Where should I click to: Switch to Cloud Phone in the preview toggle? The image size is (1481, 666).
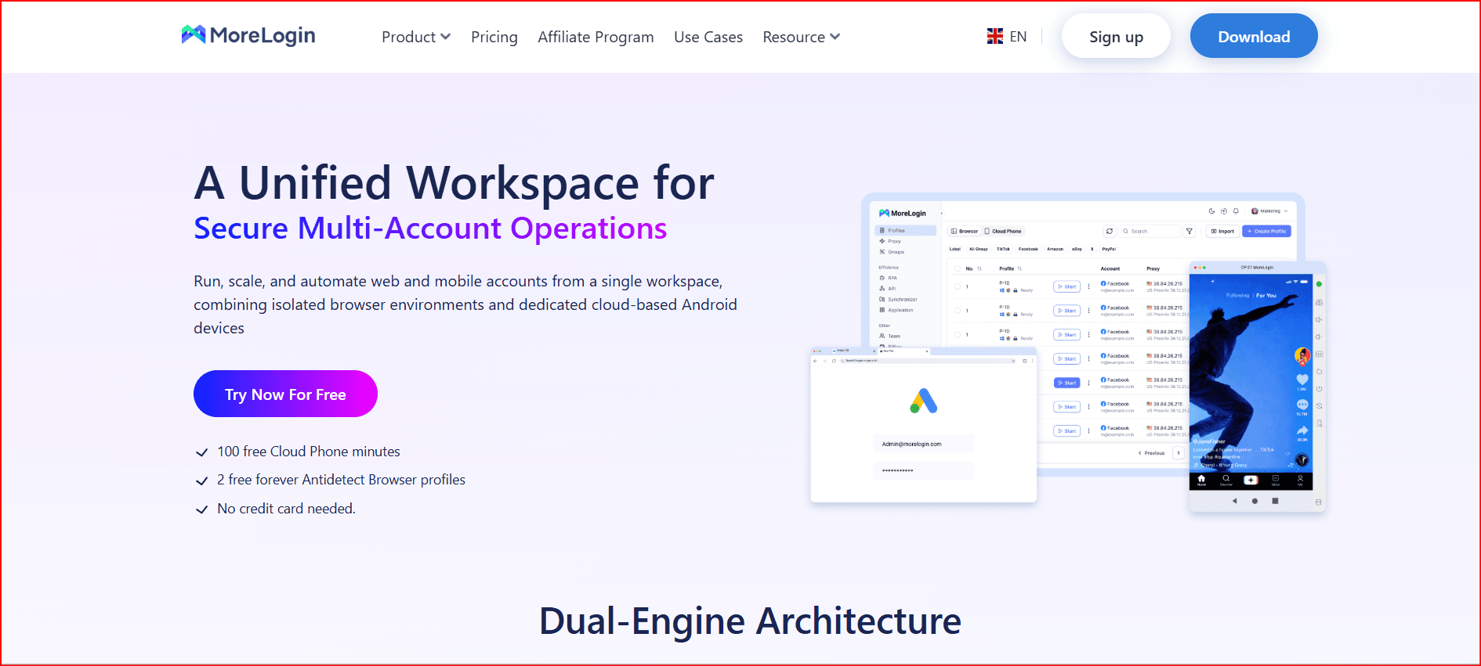(1003, 232)
